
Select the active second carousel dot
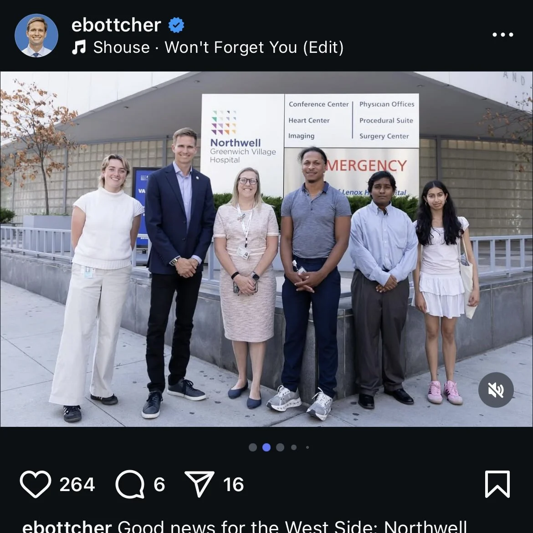(x=266, y=447)
